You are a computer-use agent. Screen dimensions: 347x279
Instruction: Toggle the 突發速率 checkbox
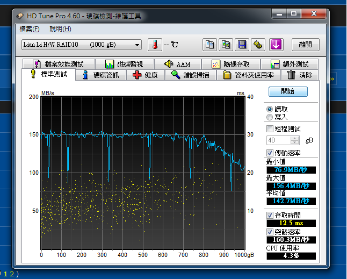coord(270,232)
